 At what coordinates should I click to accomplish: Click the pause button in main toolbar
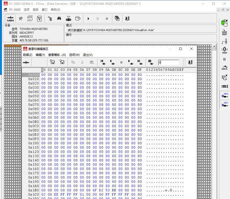tap(98, 19)
